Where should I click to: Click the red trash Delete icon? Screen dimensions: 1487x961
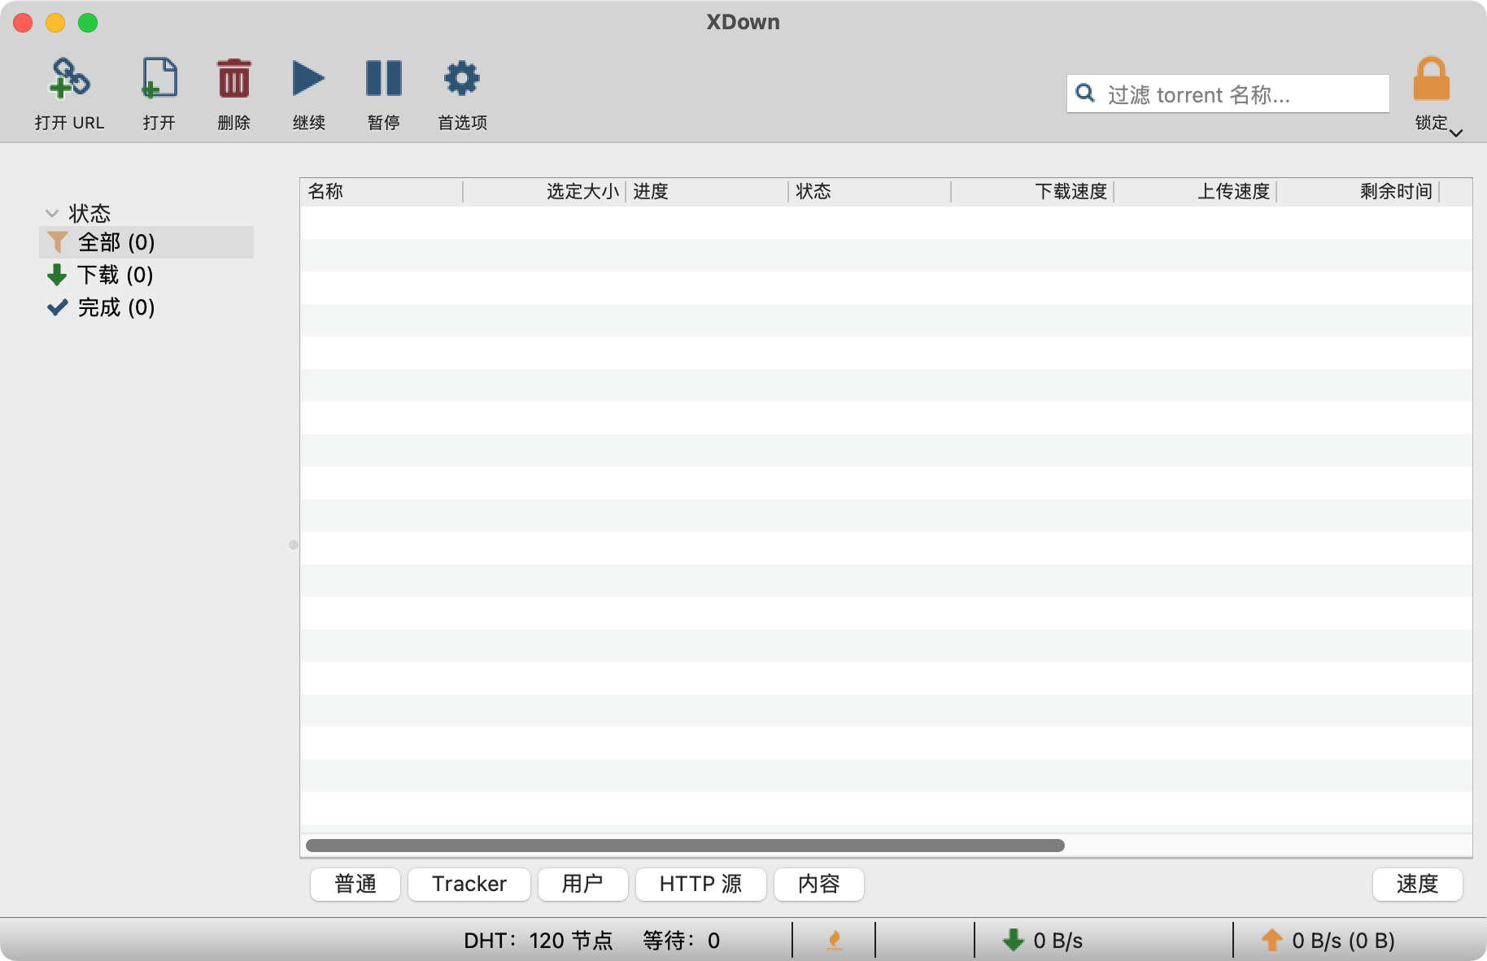pyautogui.click(x=234, y=78)
